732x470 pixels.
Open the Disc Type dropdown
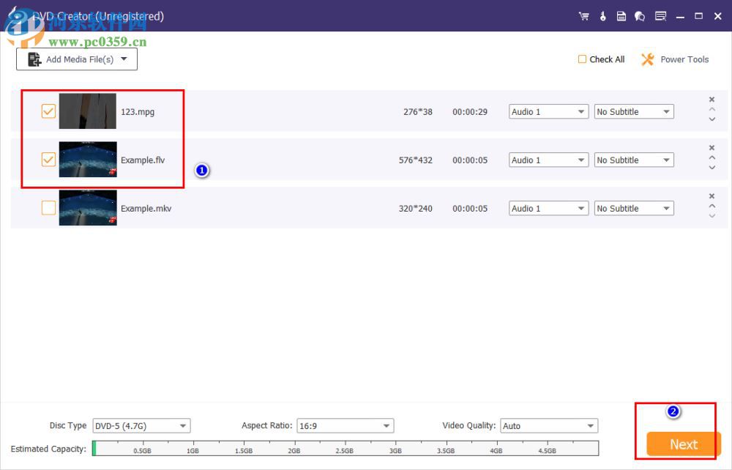[x=141, y=425]
